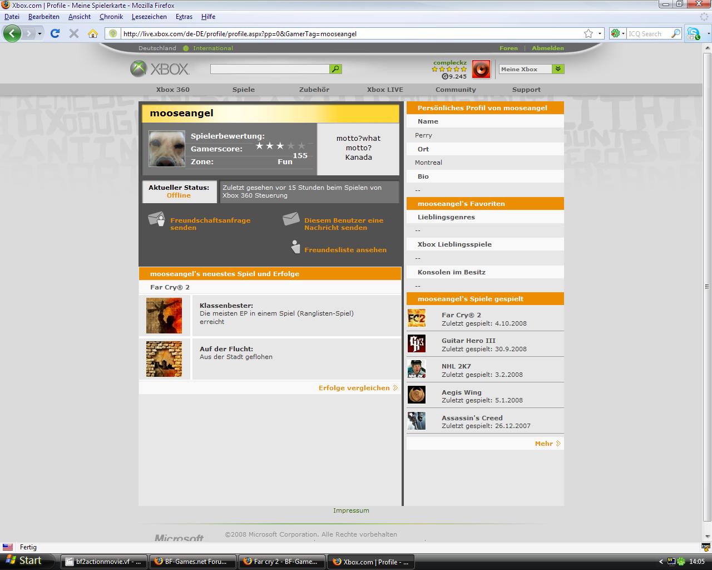Open the Spiele navigation tab

click(244, 90)
